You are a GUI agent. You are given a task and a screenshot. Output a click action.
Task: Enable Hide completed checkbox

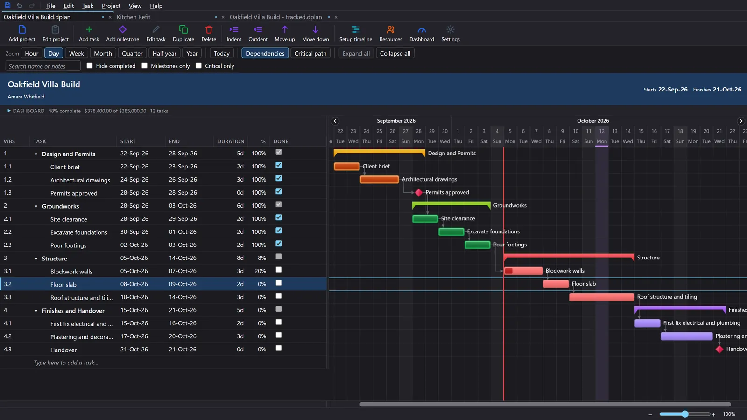[x=90, y=66]
